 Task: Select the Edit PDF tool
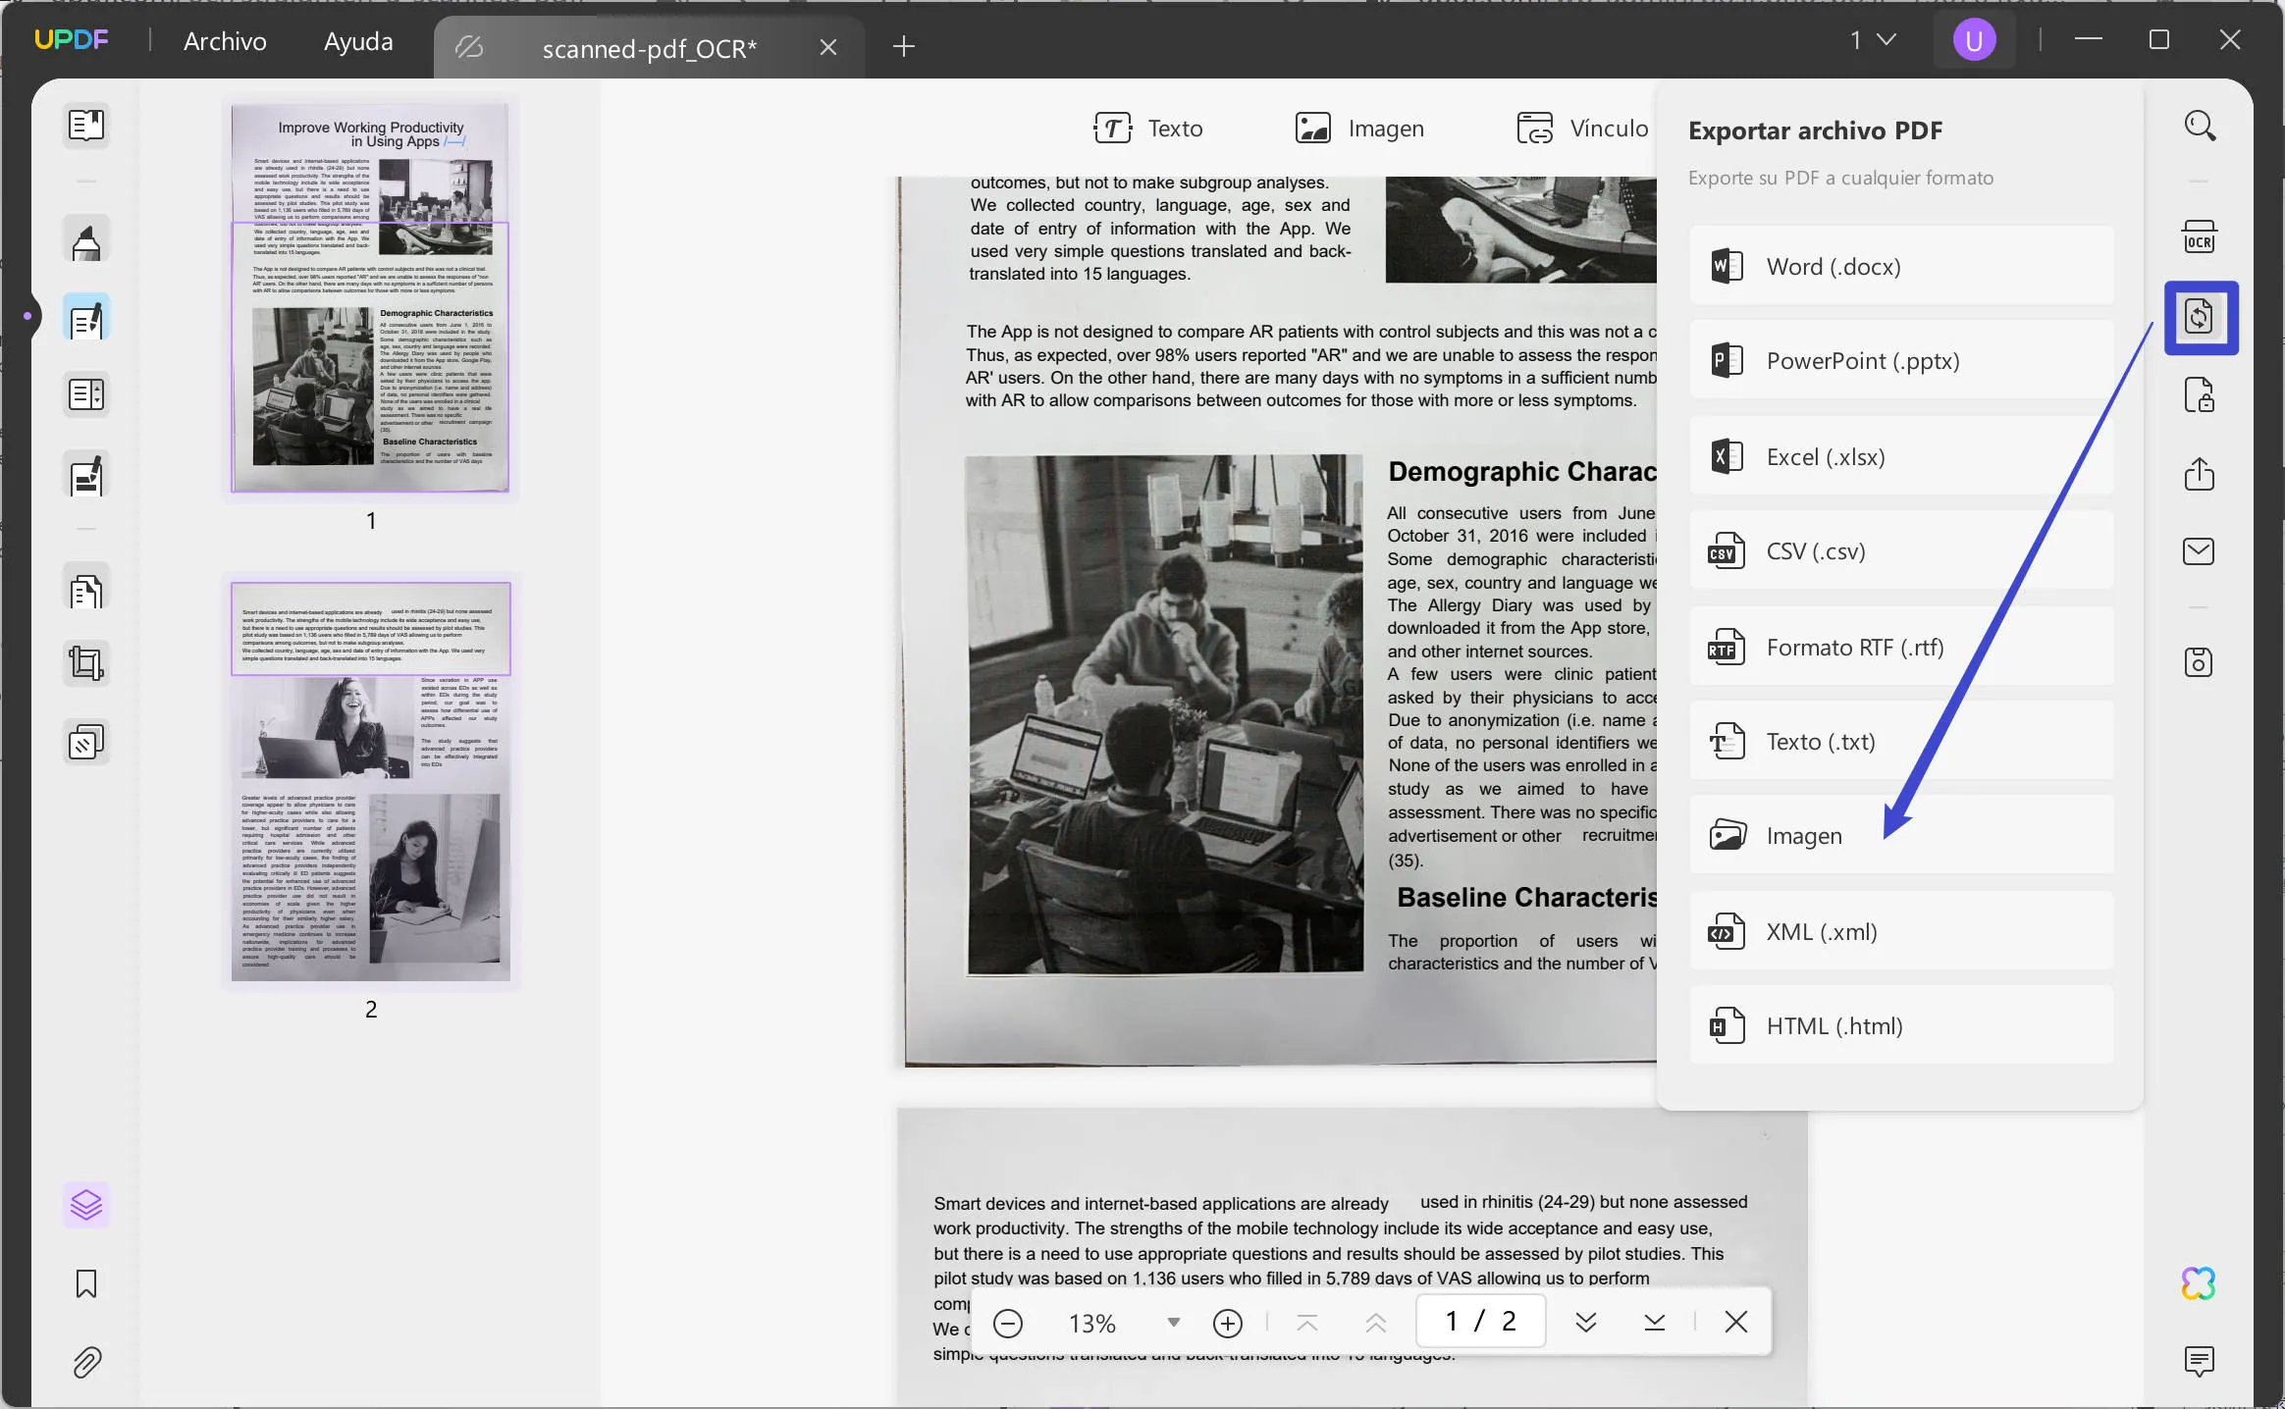(x=86, y=318)
